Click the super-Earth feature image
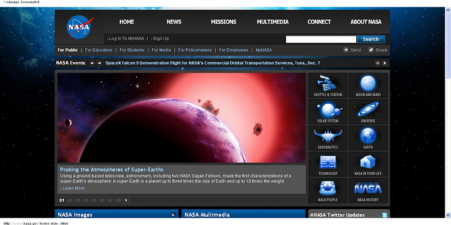 tap(182, 117)
